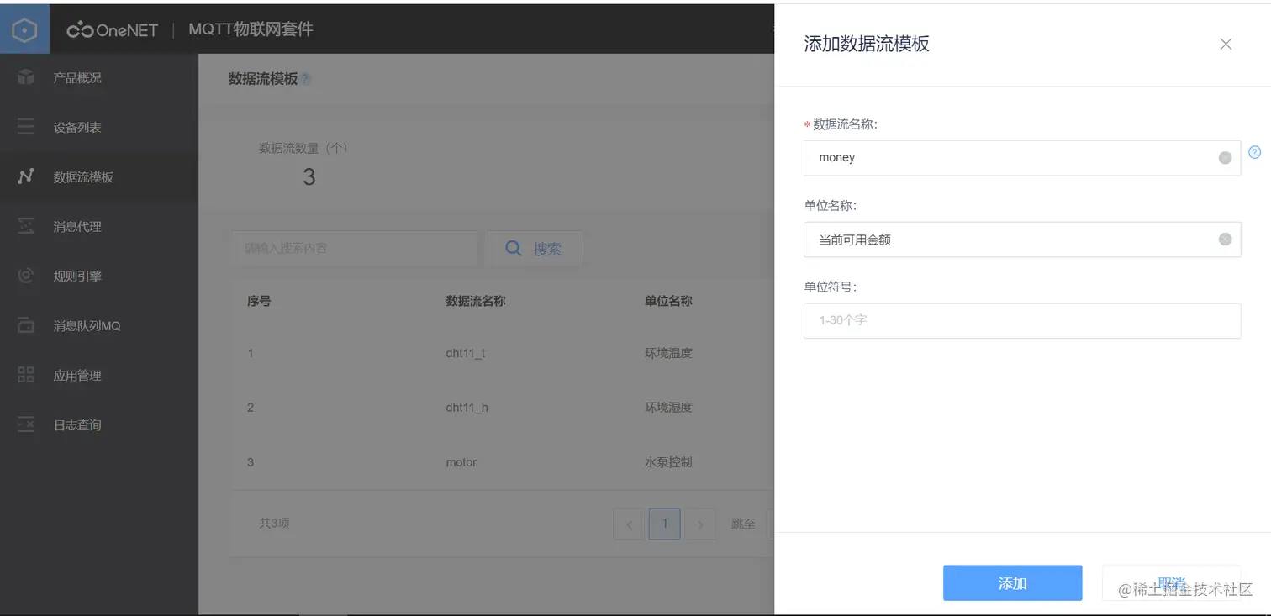This screenshot has height=616, width=1271.
Task: Select page 1 in pagination
Action: (x=664, y=524)
